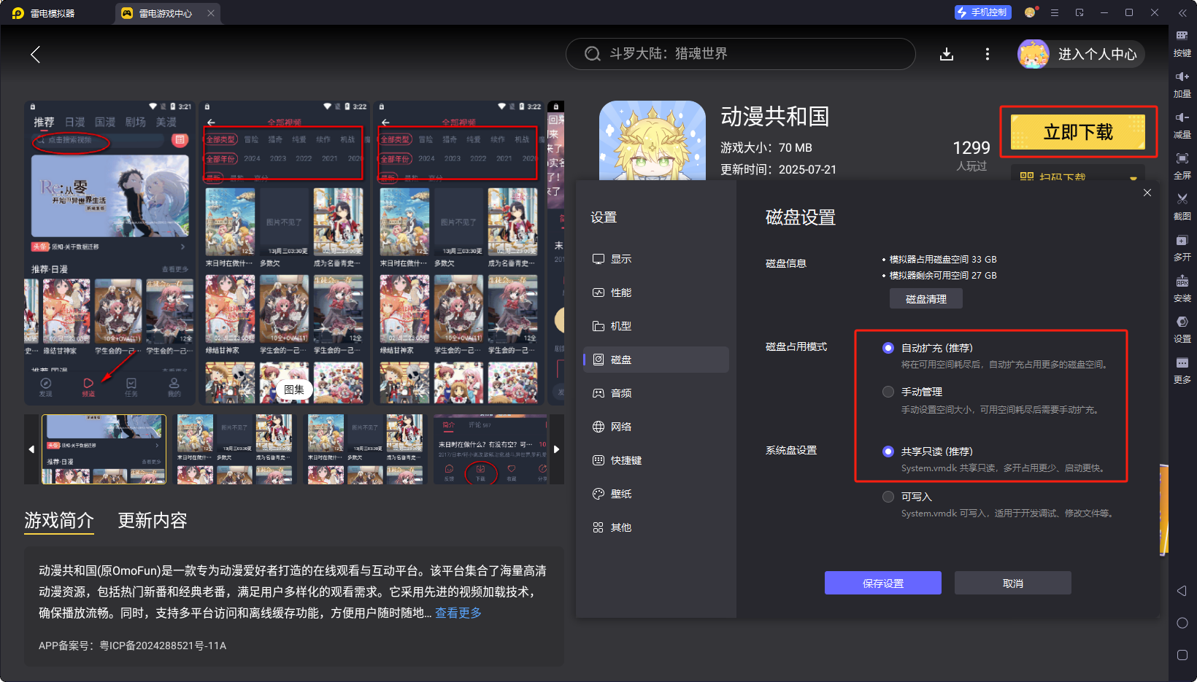Open 显示 settings section
This screenshot has width=1197, height=682.
click(x=655, y=259)
